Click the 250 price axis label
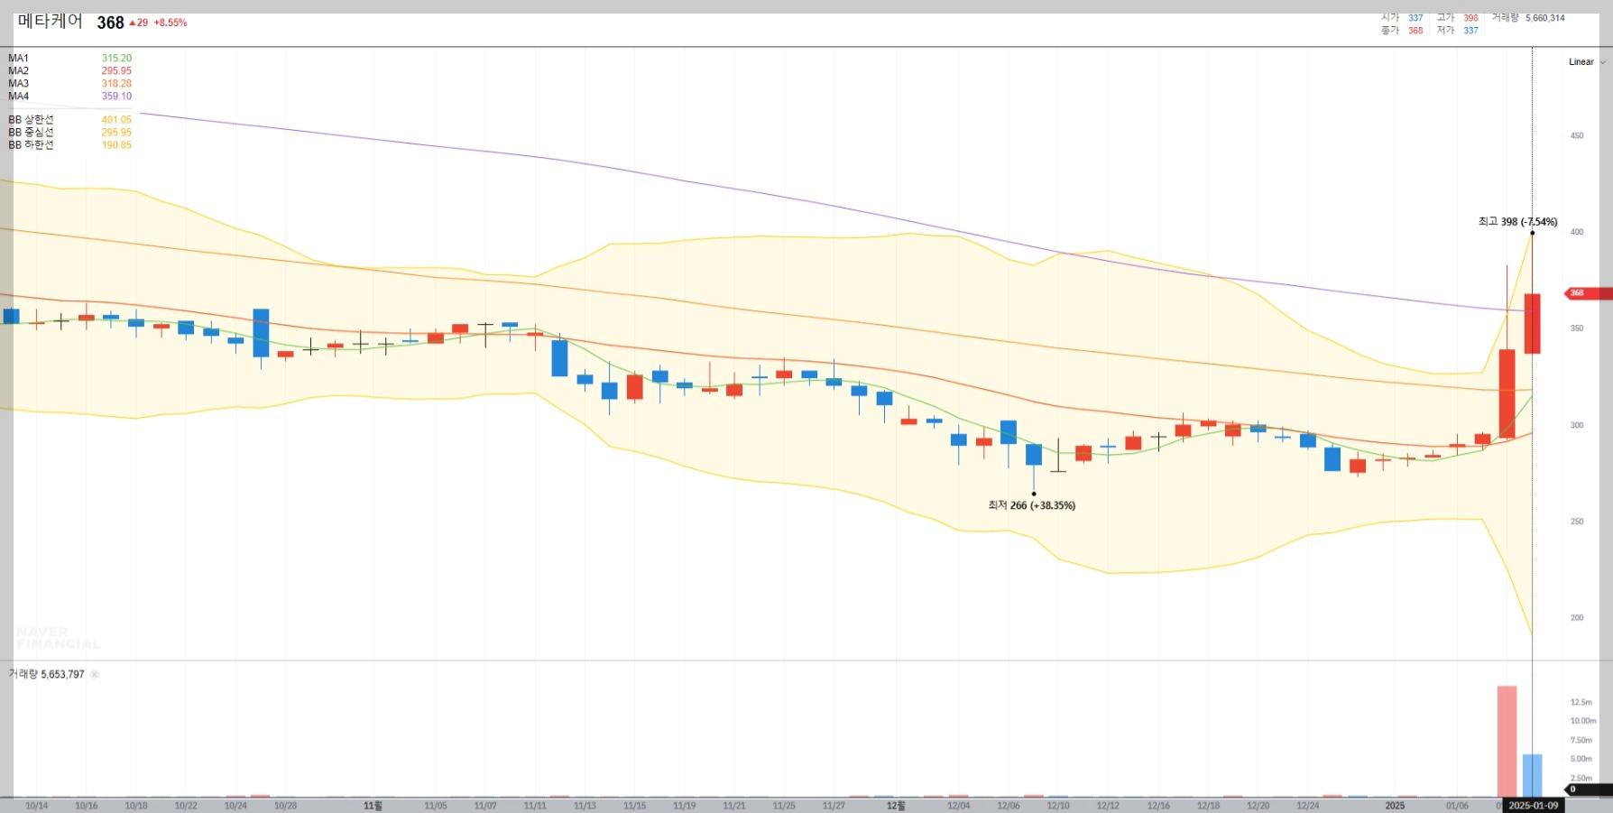1613x813 pixels. pyautogui.click(x=1577, y=522)
